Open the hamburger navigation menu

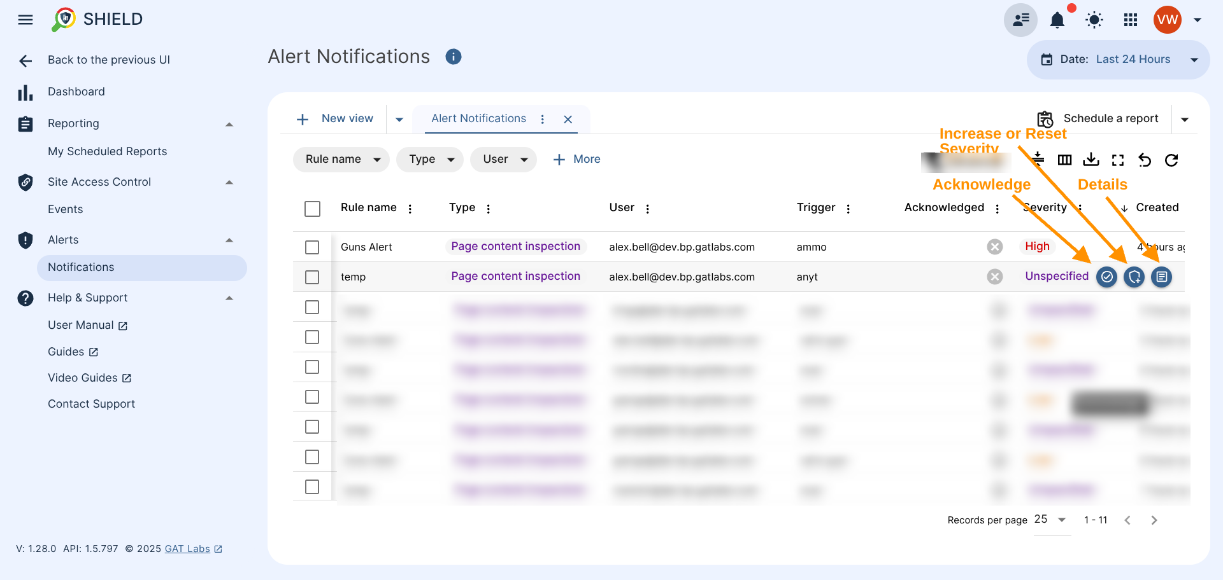pos(25,20)
